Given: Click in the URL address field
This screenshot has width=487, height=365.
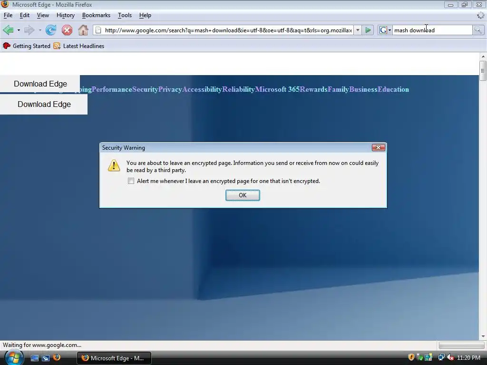Looking at the screenshot, I should (x=228, y=30).
